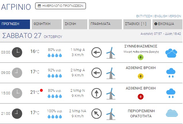
Task: Click the red mosquito indicator at 15:00
Action: [140, 96]
